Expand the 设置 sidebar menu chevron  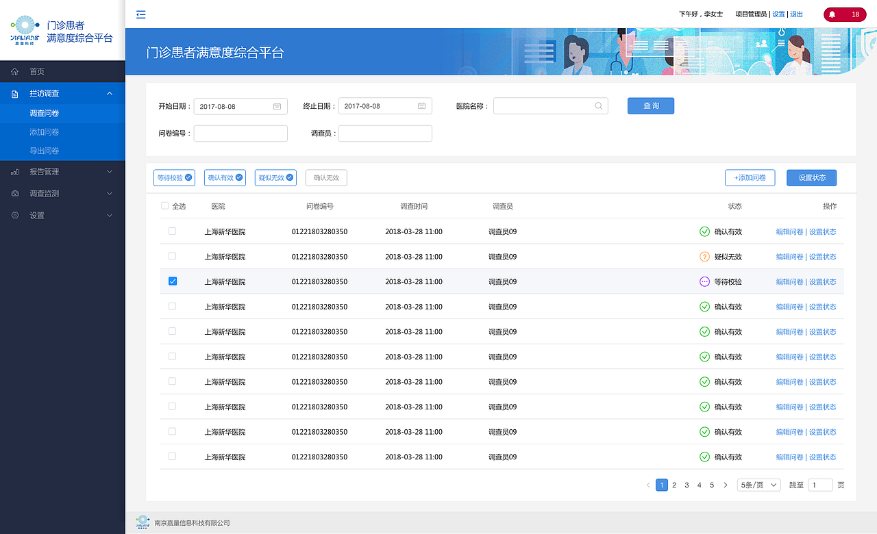[x=110, y=216]
